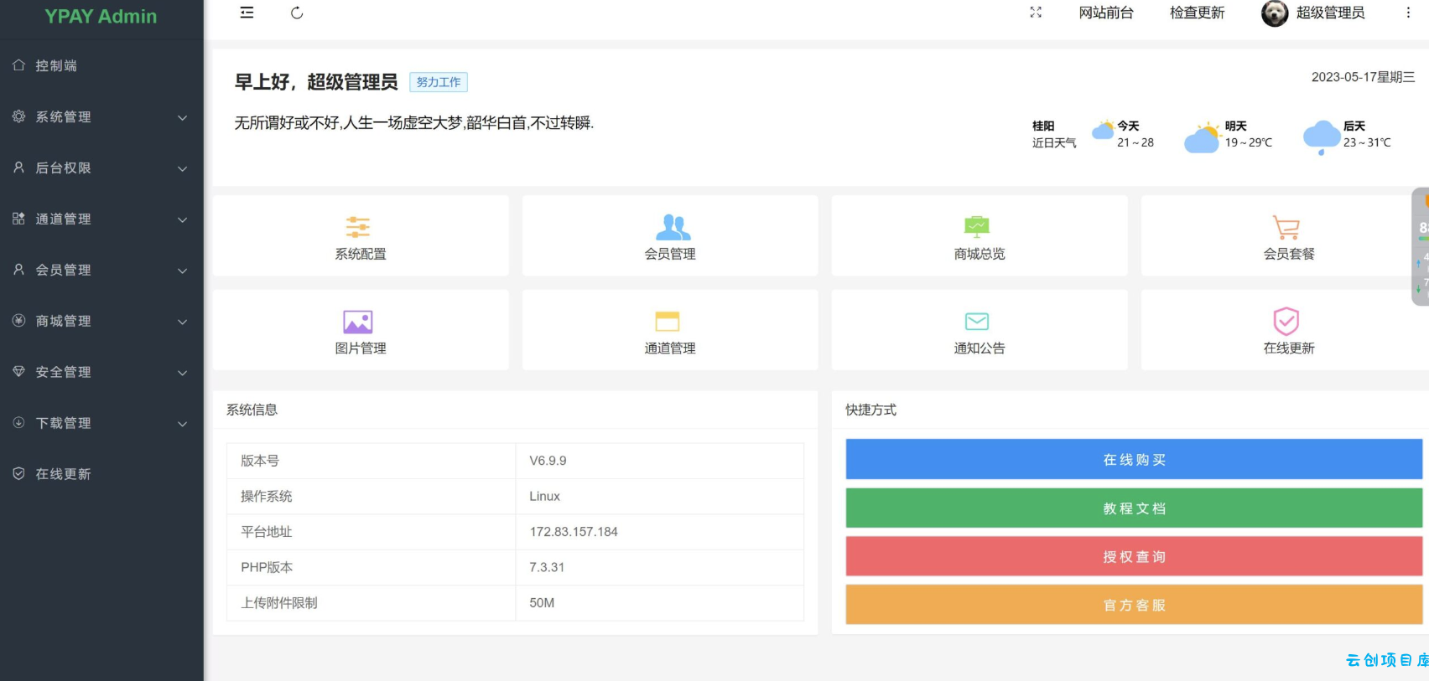Expand the 下载管理 chevron

182,424
